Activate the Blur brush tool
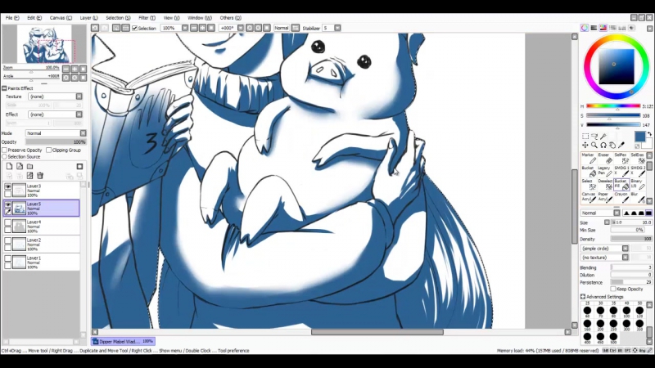 pyautogui.click(x=638, y=197)
